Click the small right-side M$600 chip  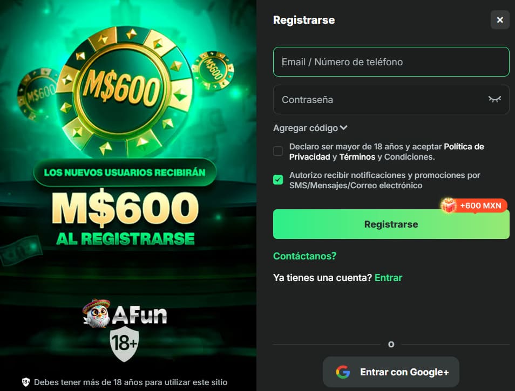pos(213,70)
